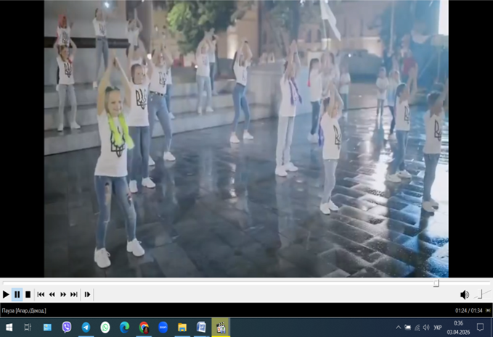Viewport: 493px width, 337px height.
Task: Click the seek bar position handle
Action: coord(436,283)
